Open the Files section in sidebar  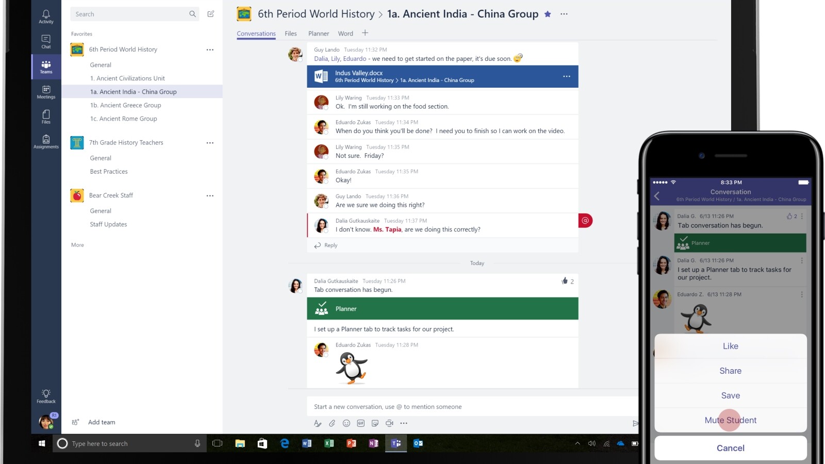tap(46, 117)
